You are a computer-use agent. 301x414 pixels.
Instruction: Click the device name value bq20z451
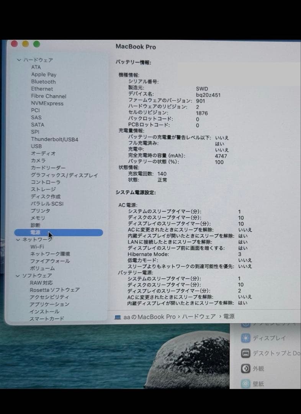coord(208,95)
